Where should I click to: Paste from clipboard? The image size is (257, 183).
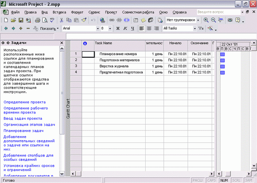click(x=76, y=20)
